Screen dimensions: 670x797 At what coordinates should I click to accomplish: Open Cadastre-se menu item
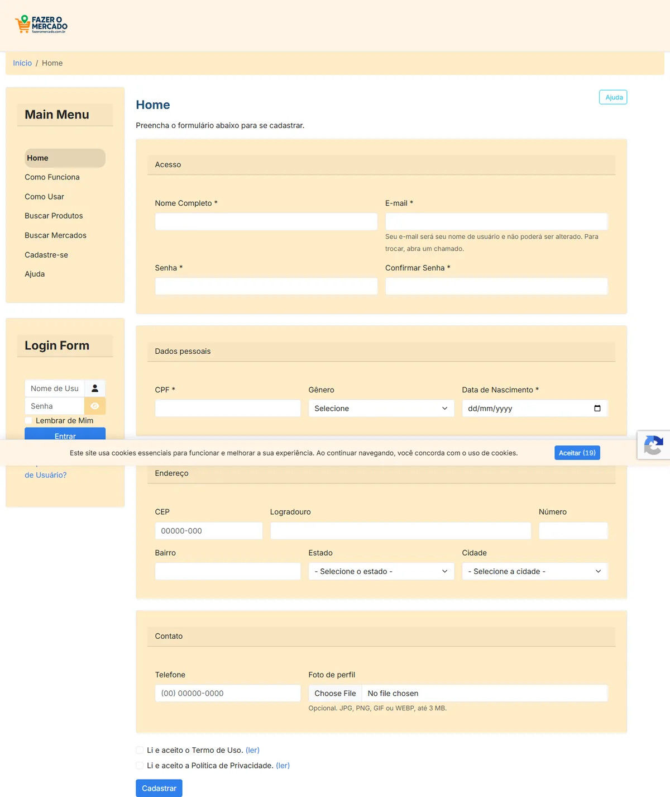click(x=46, y=255)
